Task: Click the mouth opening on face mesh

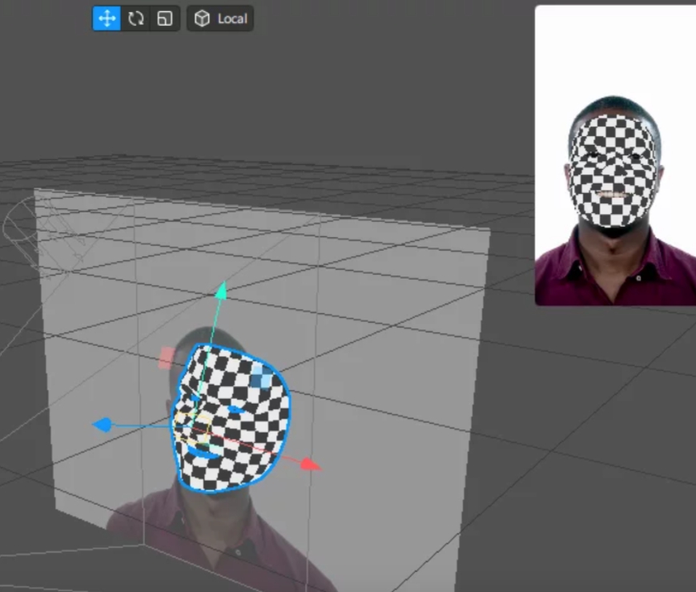Action: click(205, 454)
